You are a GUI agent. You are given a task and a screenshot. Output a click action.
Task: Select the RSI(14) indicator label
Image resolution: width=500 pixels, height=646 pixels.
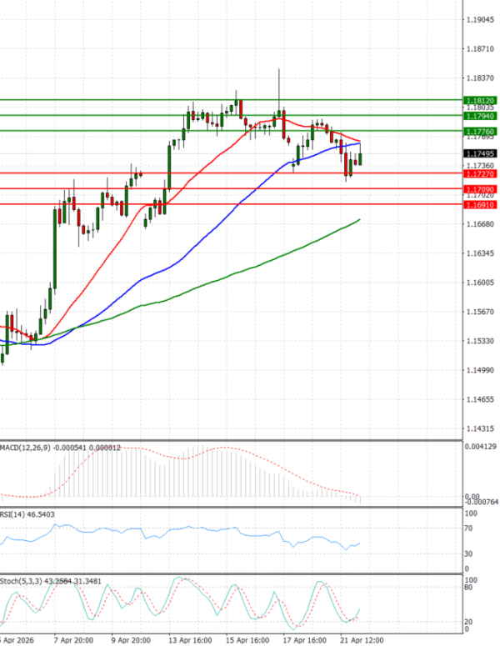click(x=15, y=514)
